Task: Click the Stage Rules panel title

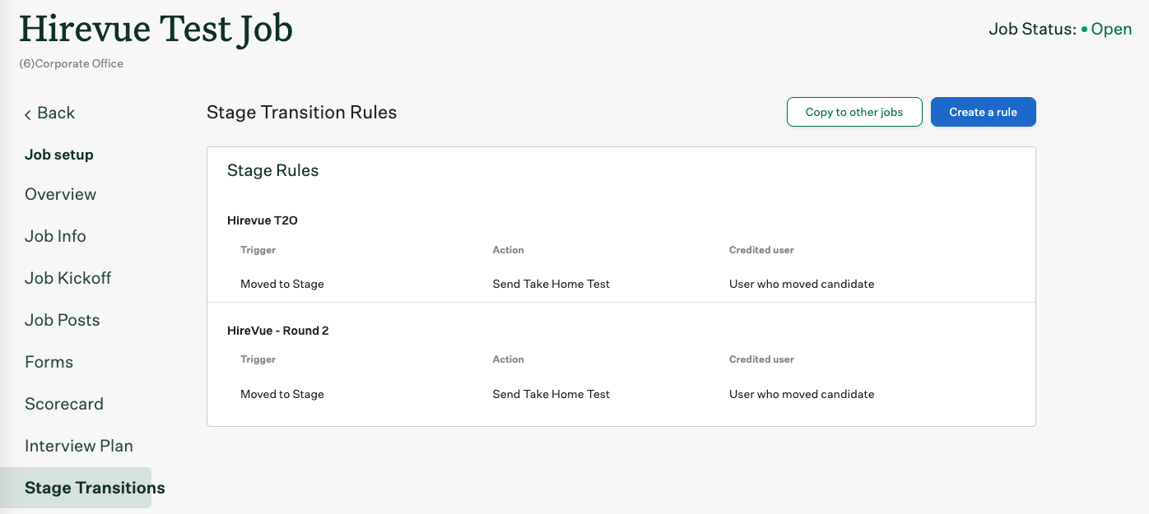Action: pyautogui.click(x=272, y=171)
